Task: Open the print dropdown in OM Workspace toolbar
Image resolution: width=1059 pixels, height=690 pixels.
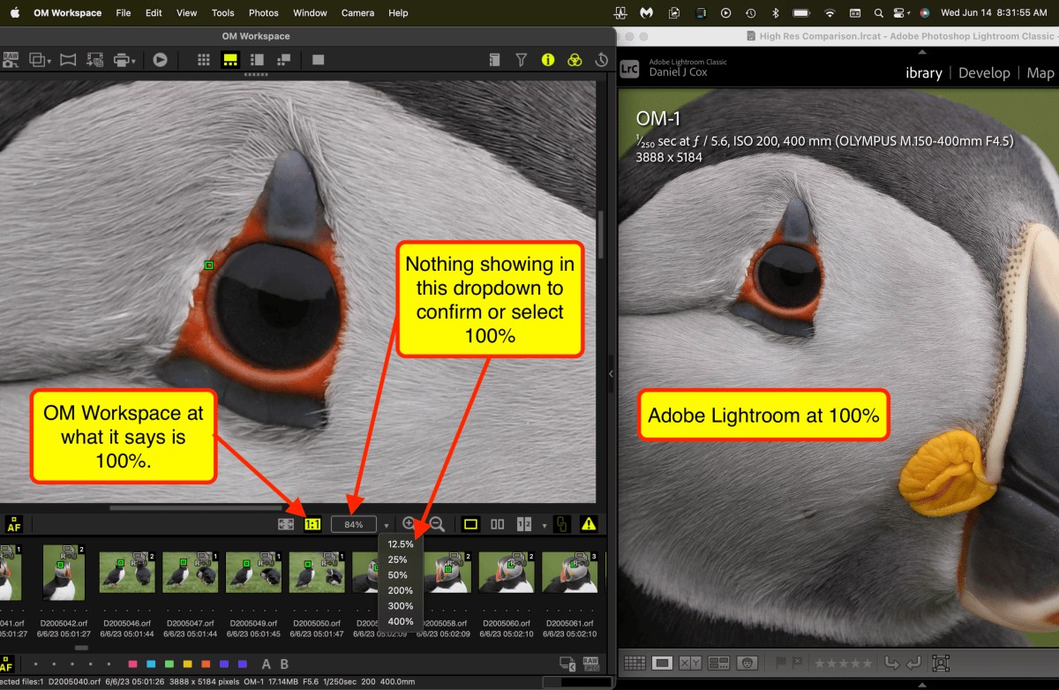Action: 124,60
